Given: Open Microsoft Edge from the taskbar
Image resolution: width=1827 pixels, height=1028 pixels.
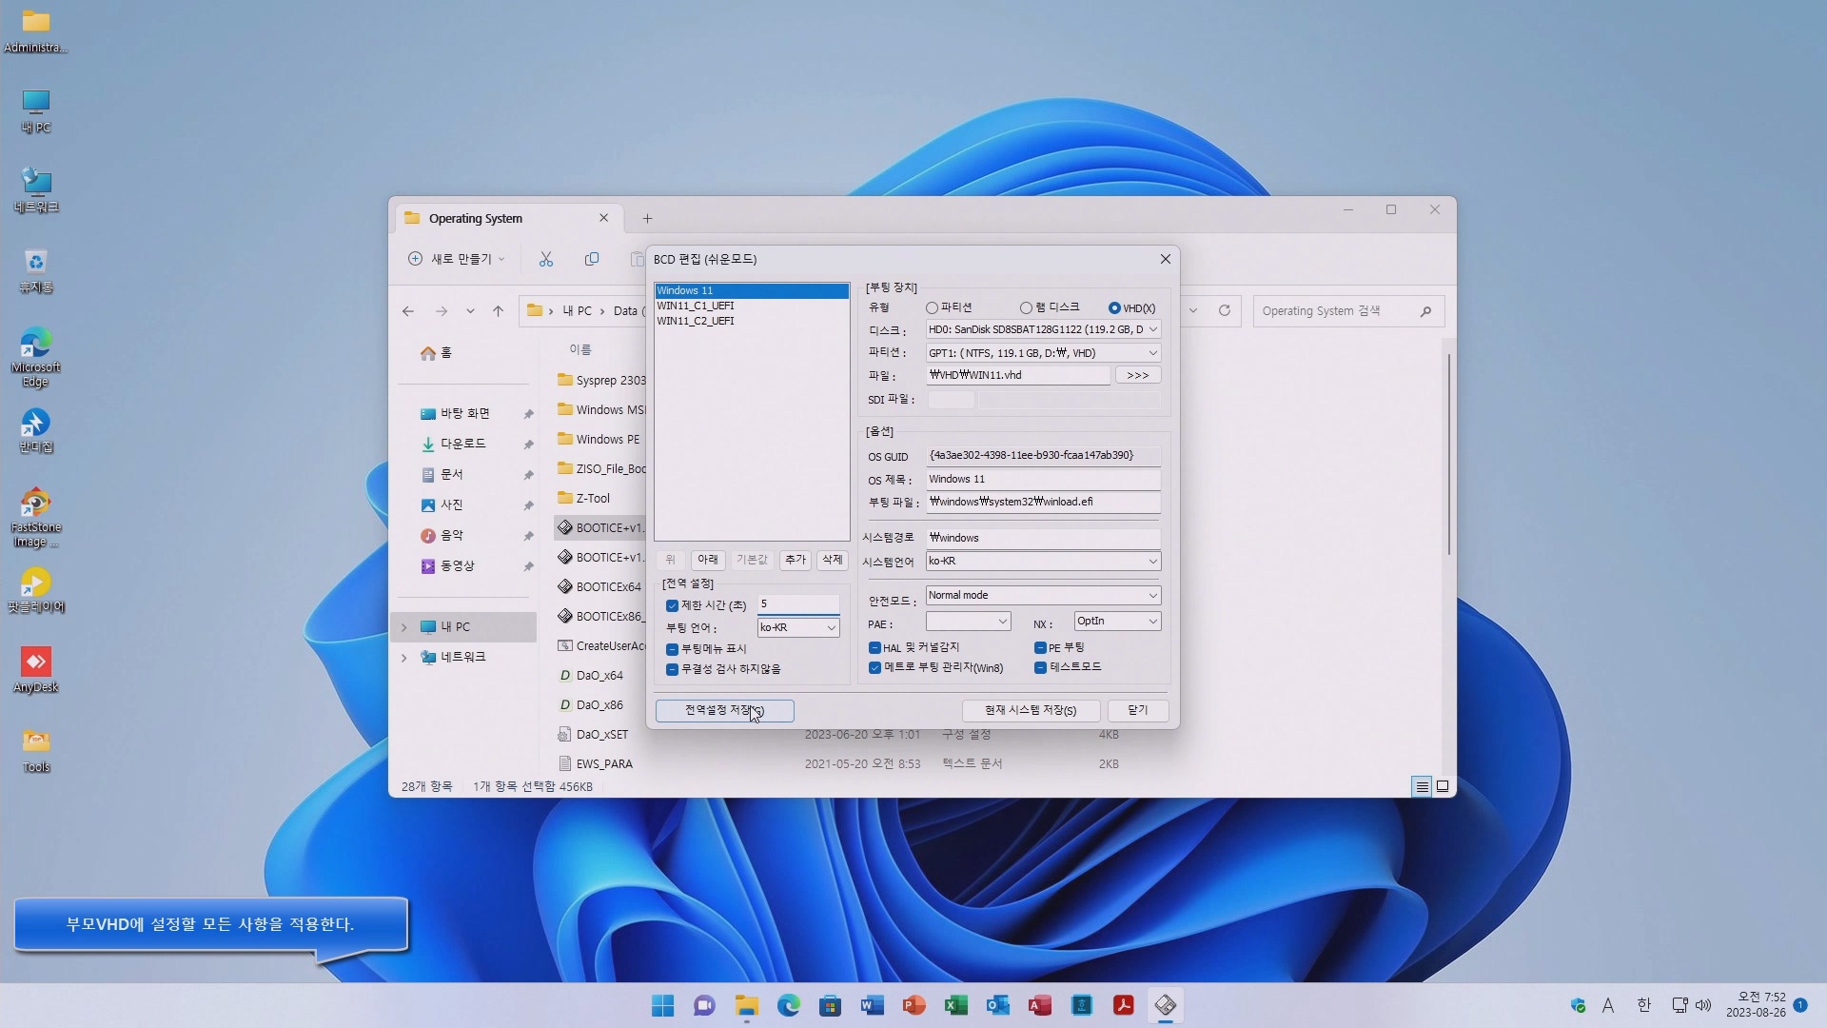Looking at the screenshot, I should tap(788, 1005).
